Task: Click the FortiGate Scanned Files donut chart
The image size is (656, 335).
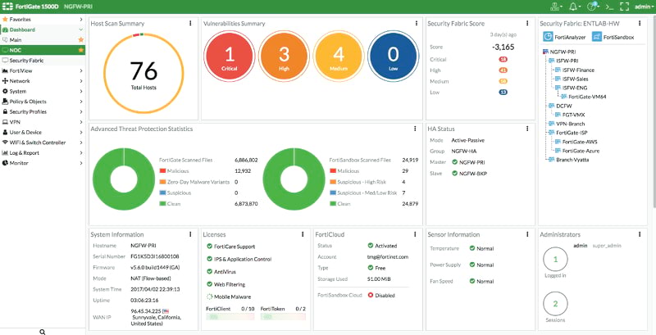Action: pyautogui.click(x=124, y=179)
